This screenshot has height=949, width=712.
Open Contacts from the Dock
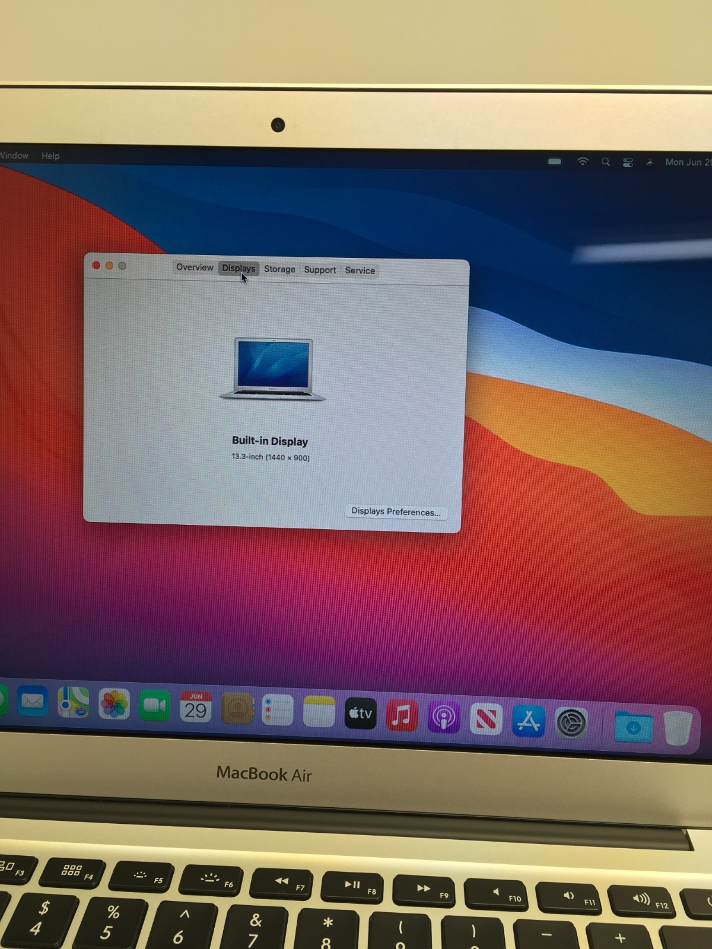click(237, 708)
